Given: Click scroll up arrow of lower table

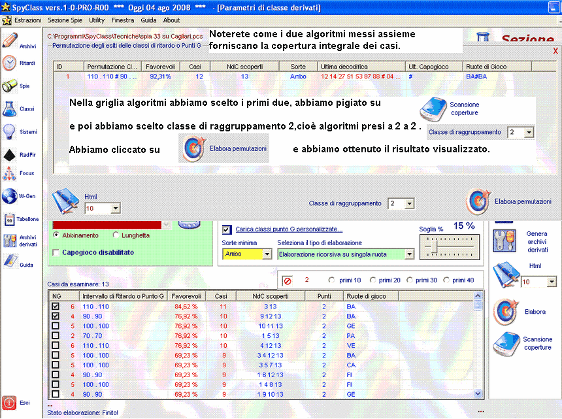Looking at the screenshot, I should point(478,295).
